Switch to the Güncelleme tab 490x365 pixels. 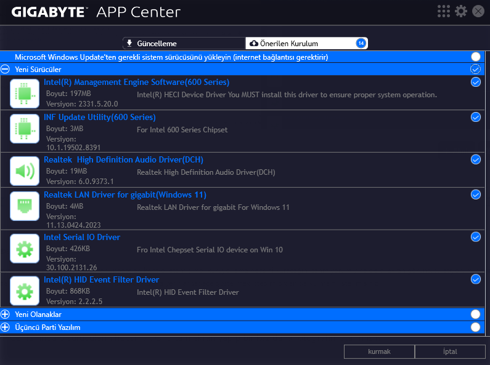point(184,43)
